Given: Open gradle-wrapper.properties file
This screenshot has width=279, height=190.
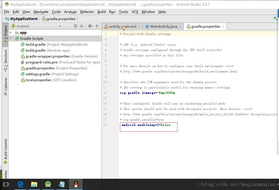Looking at the screenshot, I should point(59,56).
